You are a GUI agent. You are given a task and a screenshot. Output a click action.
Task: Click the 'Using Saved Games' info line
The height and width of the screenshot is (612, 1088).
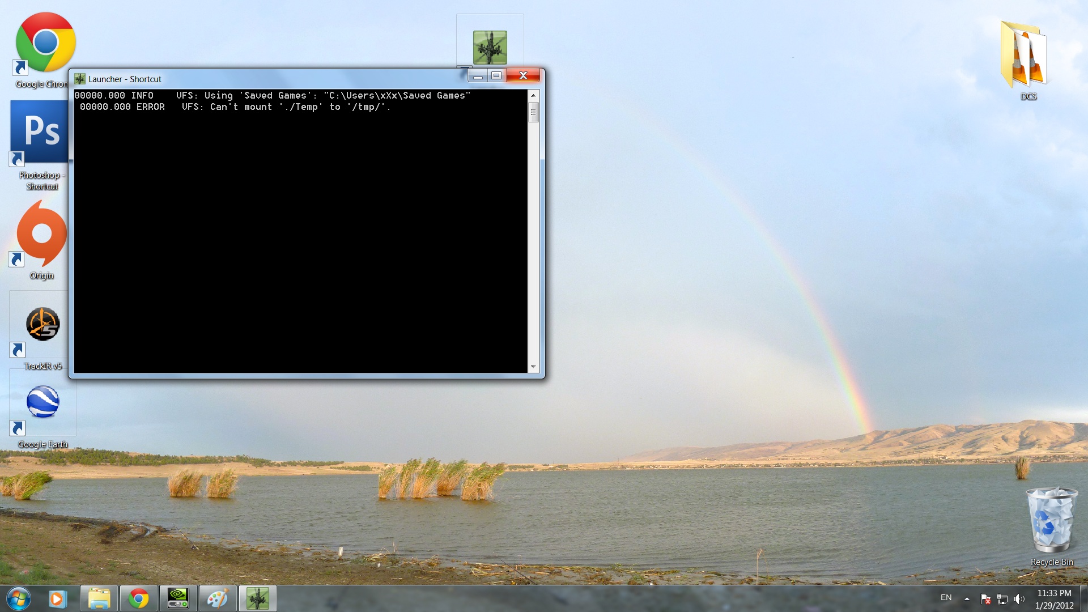pyautogui.click(x=273, y=95)
